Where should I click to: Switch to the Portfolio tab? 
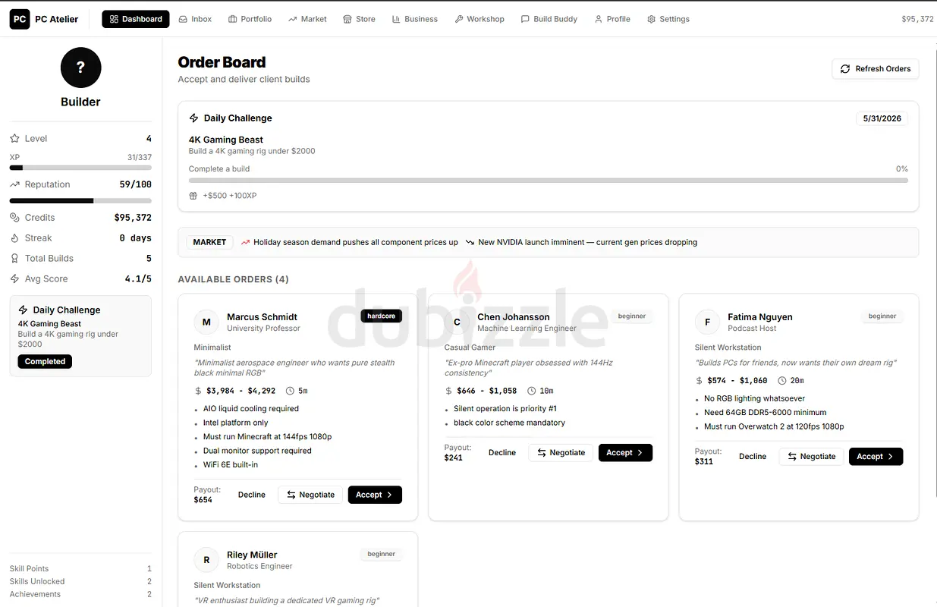coord(250,19)
